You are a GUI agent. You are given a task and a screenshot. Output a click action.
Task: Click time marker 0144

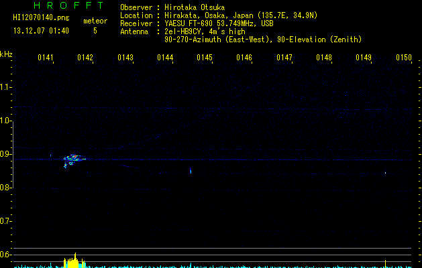[x=165, y=58]
